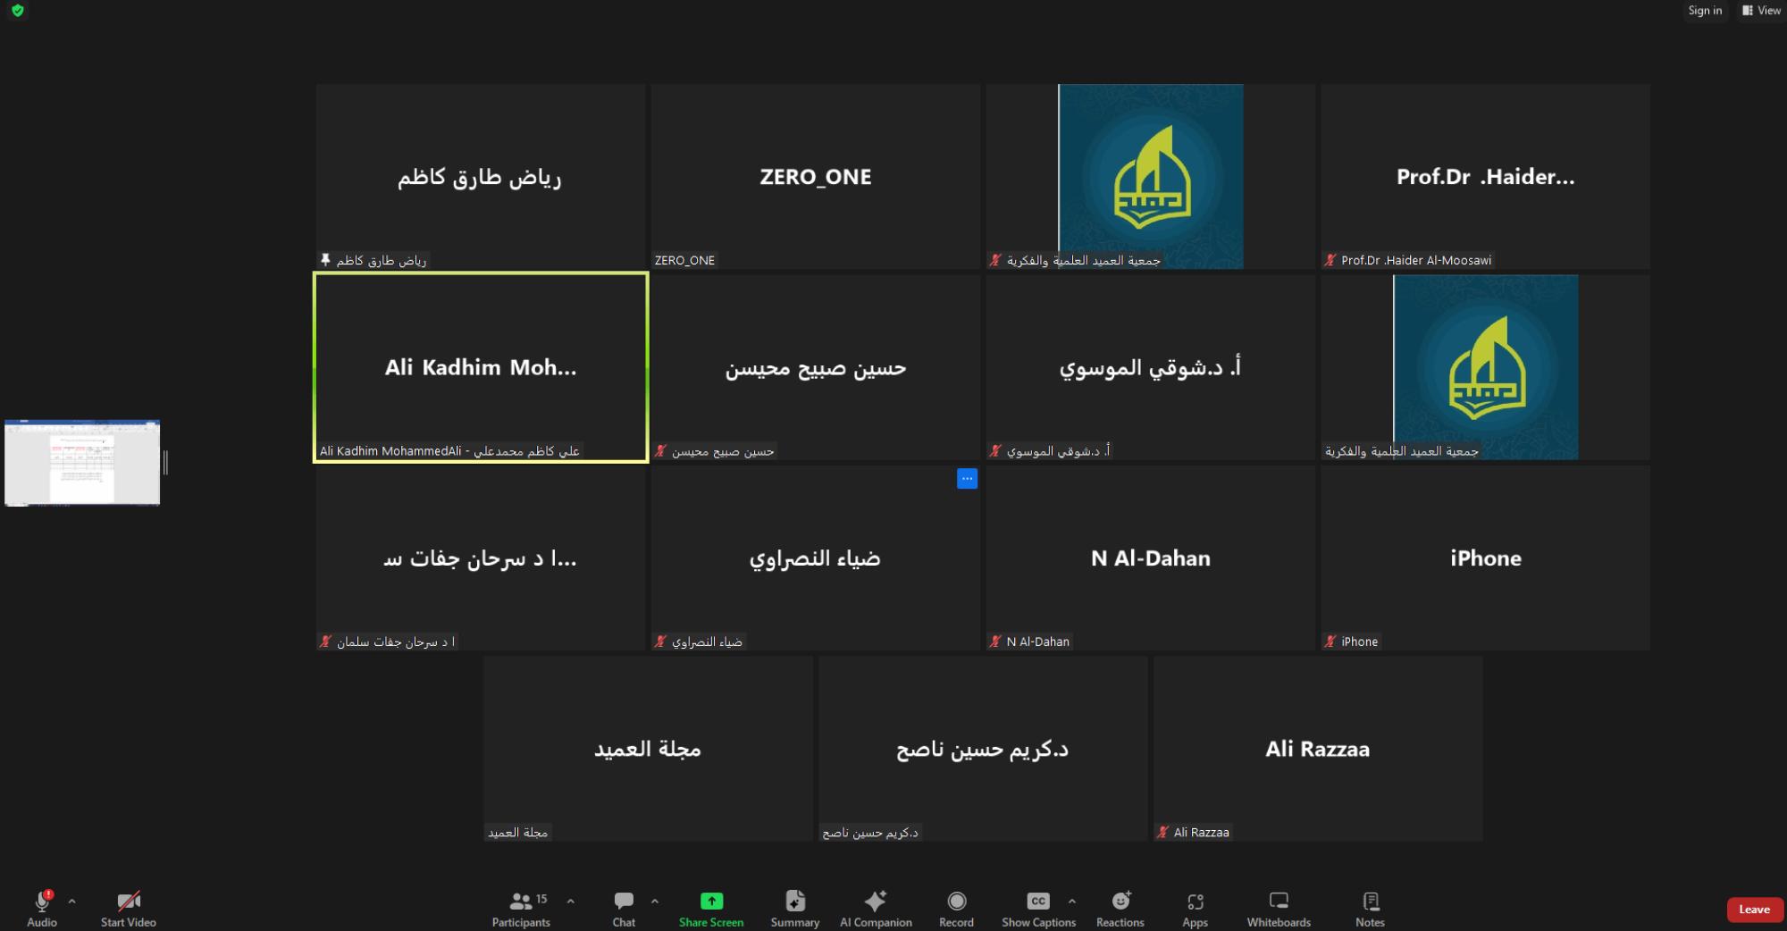Open the Notes panel

[1370, 908]
